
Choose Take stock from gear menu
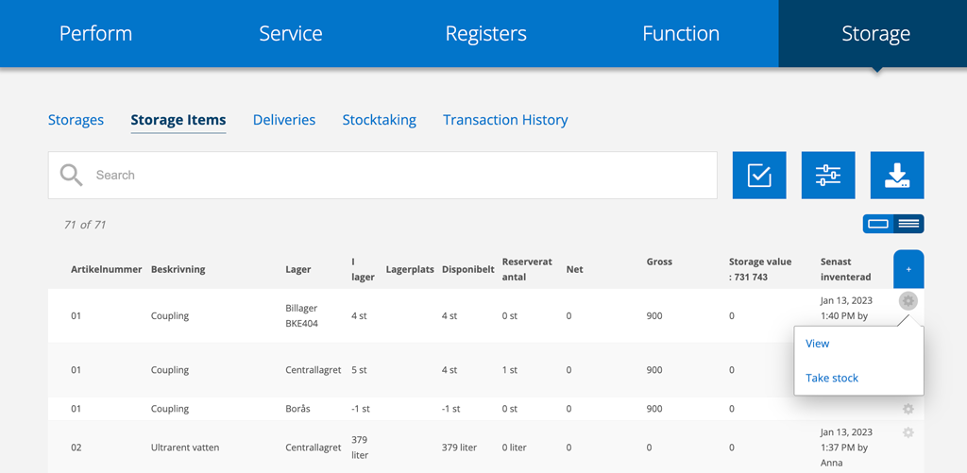[832, 378]
